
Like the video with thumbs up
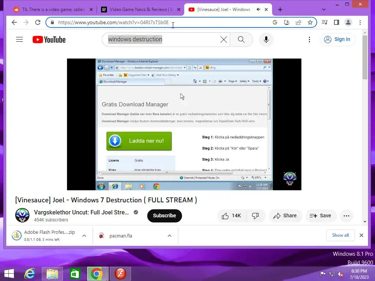[231, 216]
